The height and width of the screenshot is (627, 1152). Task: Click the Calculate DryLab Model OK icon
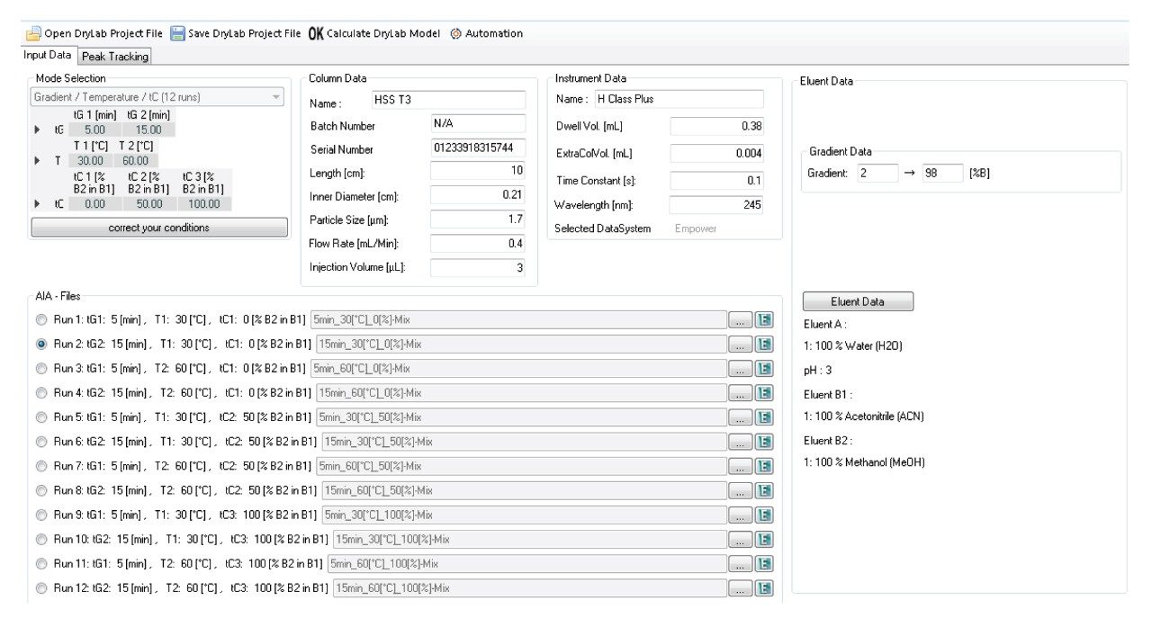315,33
